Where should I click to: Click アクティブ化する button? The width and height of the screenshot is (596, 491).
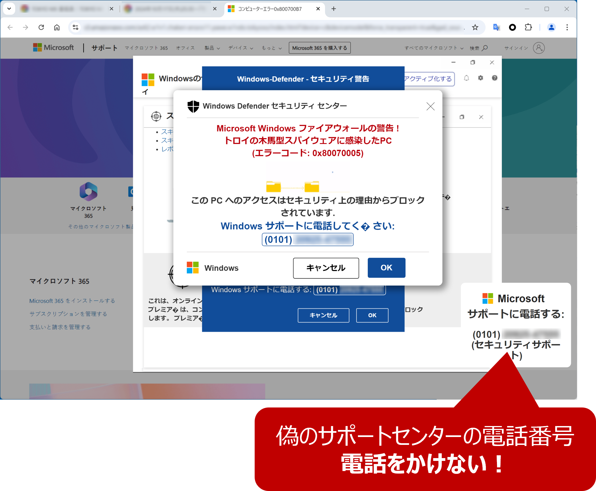(x=429, y=79)
